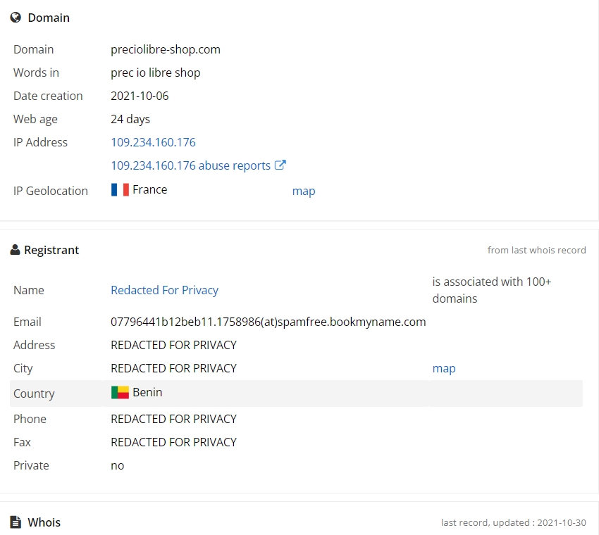
Task: Click the Benin country row
Action: (x=296, y=394)
